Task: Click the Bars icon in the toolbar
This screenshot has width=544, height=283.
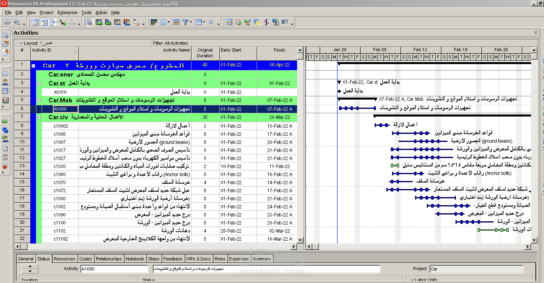Action: click(154, 23)
